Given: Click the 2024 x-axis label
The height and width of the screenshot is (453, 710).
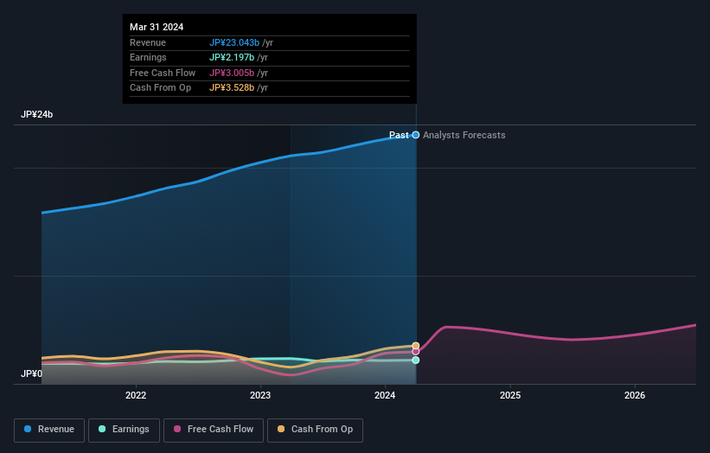Looking at the screenshot, I should tap(385, 396).
